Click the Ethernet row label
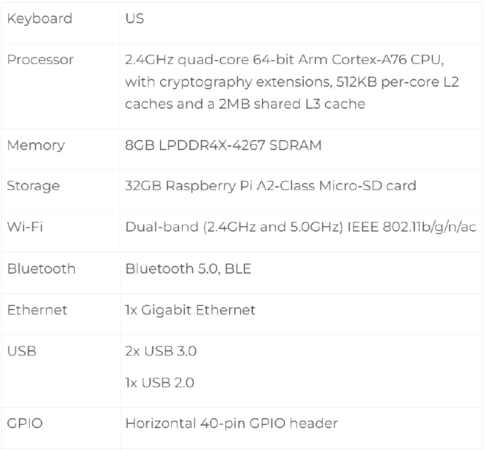Viewport: 485px width, 450px height. pos(37,310)
